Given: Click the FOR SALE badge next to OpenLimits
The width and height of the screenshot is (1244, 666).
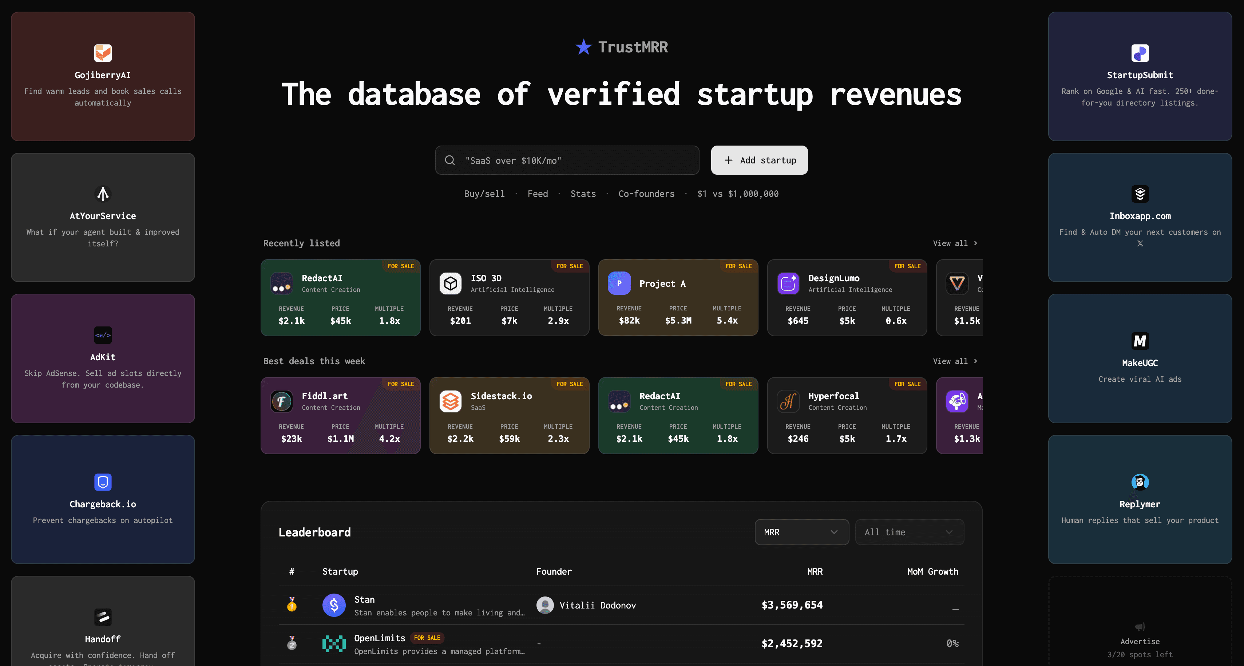Looking at the screenshot, I should (x=427, y=638).
